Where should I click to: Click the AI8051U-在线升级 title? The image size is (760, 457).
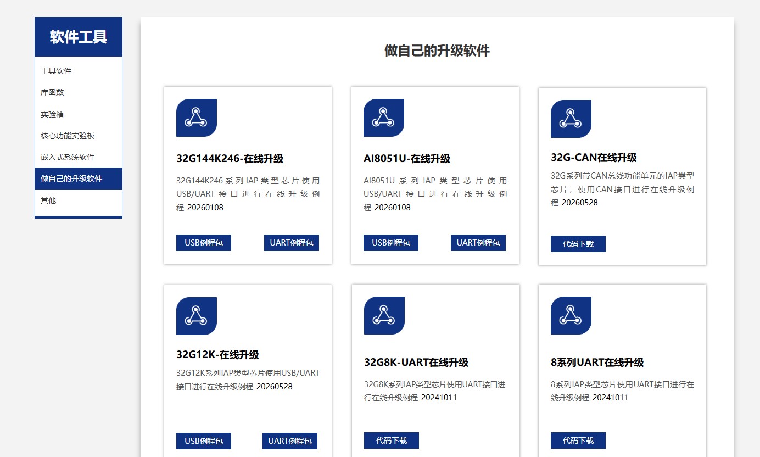406,159
